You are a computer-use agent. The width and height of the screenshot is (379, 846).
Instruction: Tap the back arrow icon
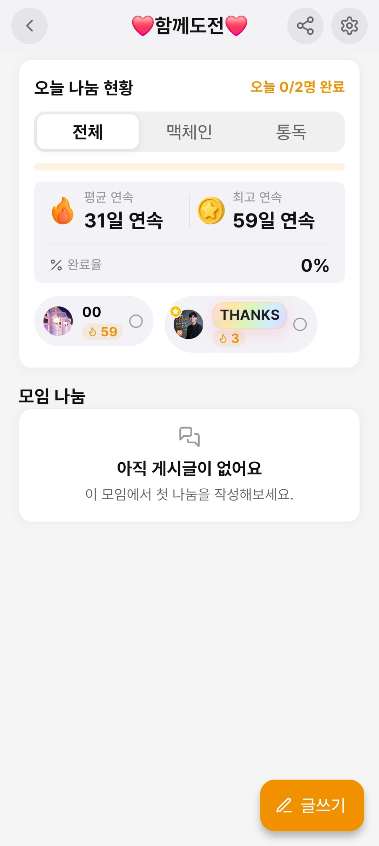coord(29,26)
